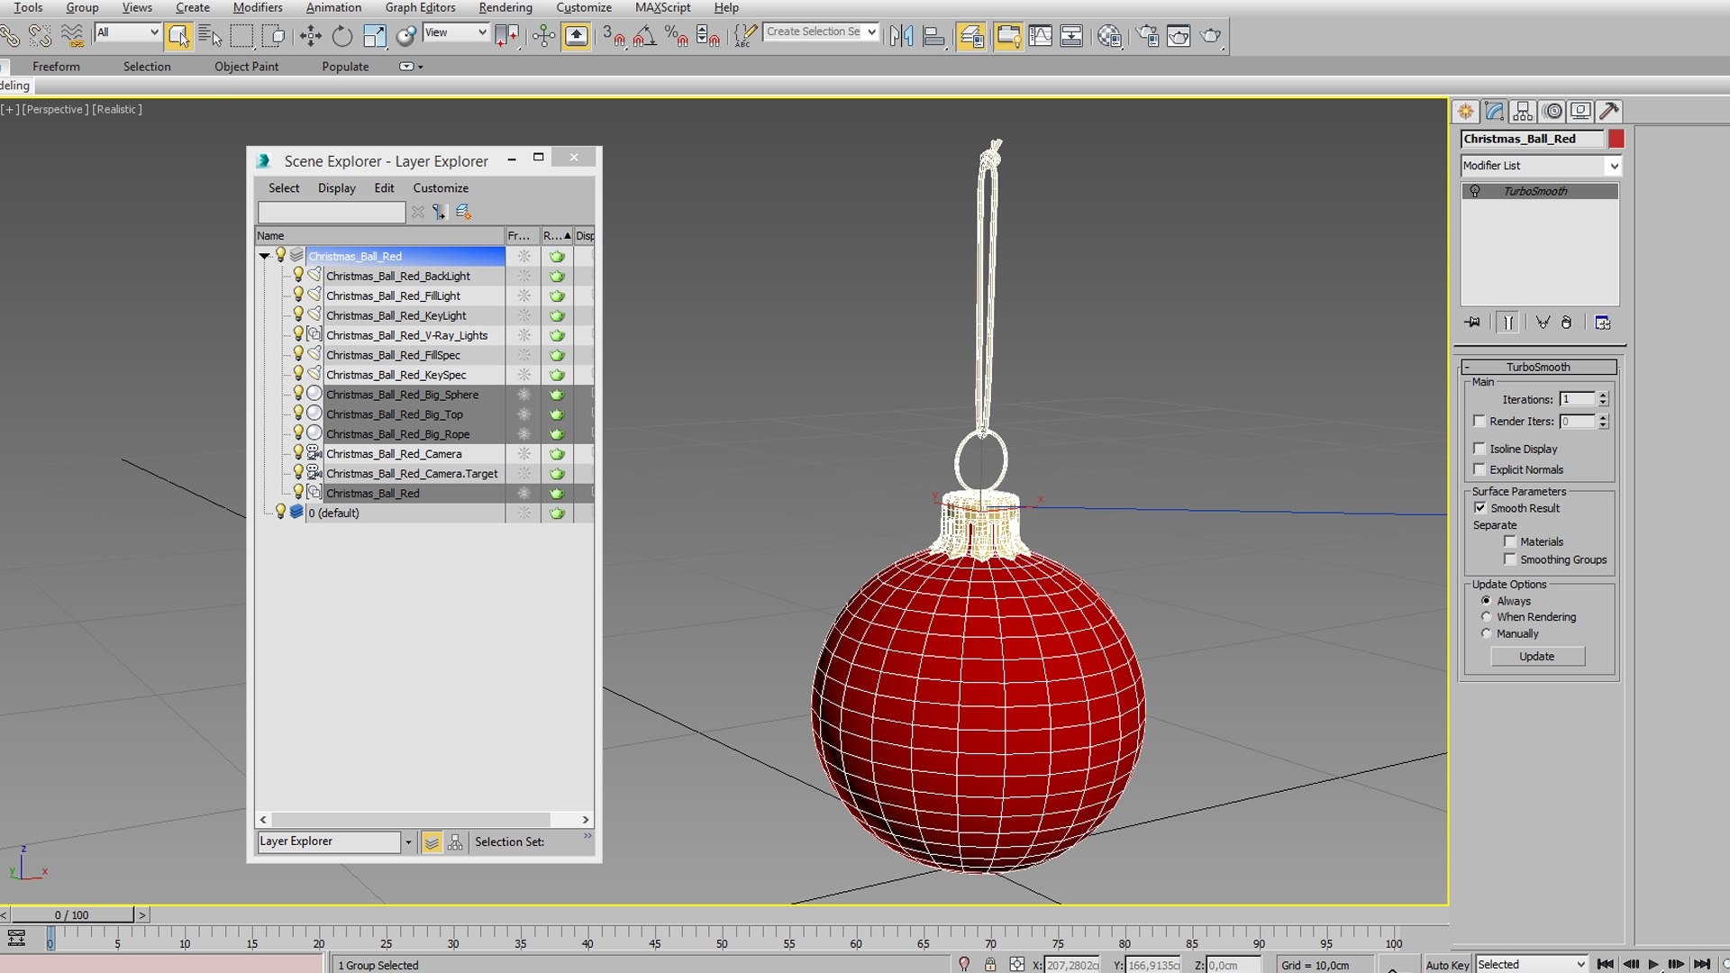Click Select by Name toolbar icon
Screen dimensions: 1730x973
210,36
